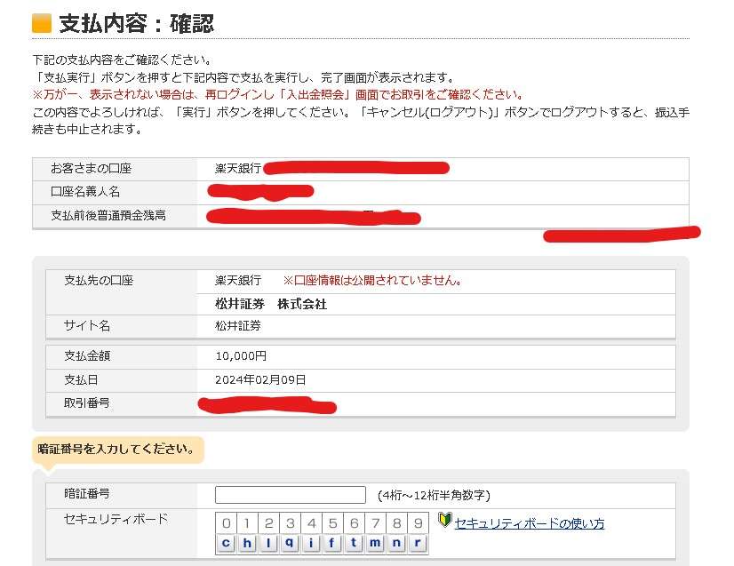
Task: Click the orange square icon beside the page title
Action: point(42,23)
